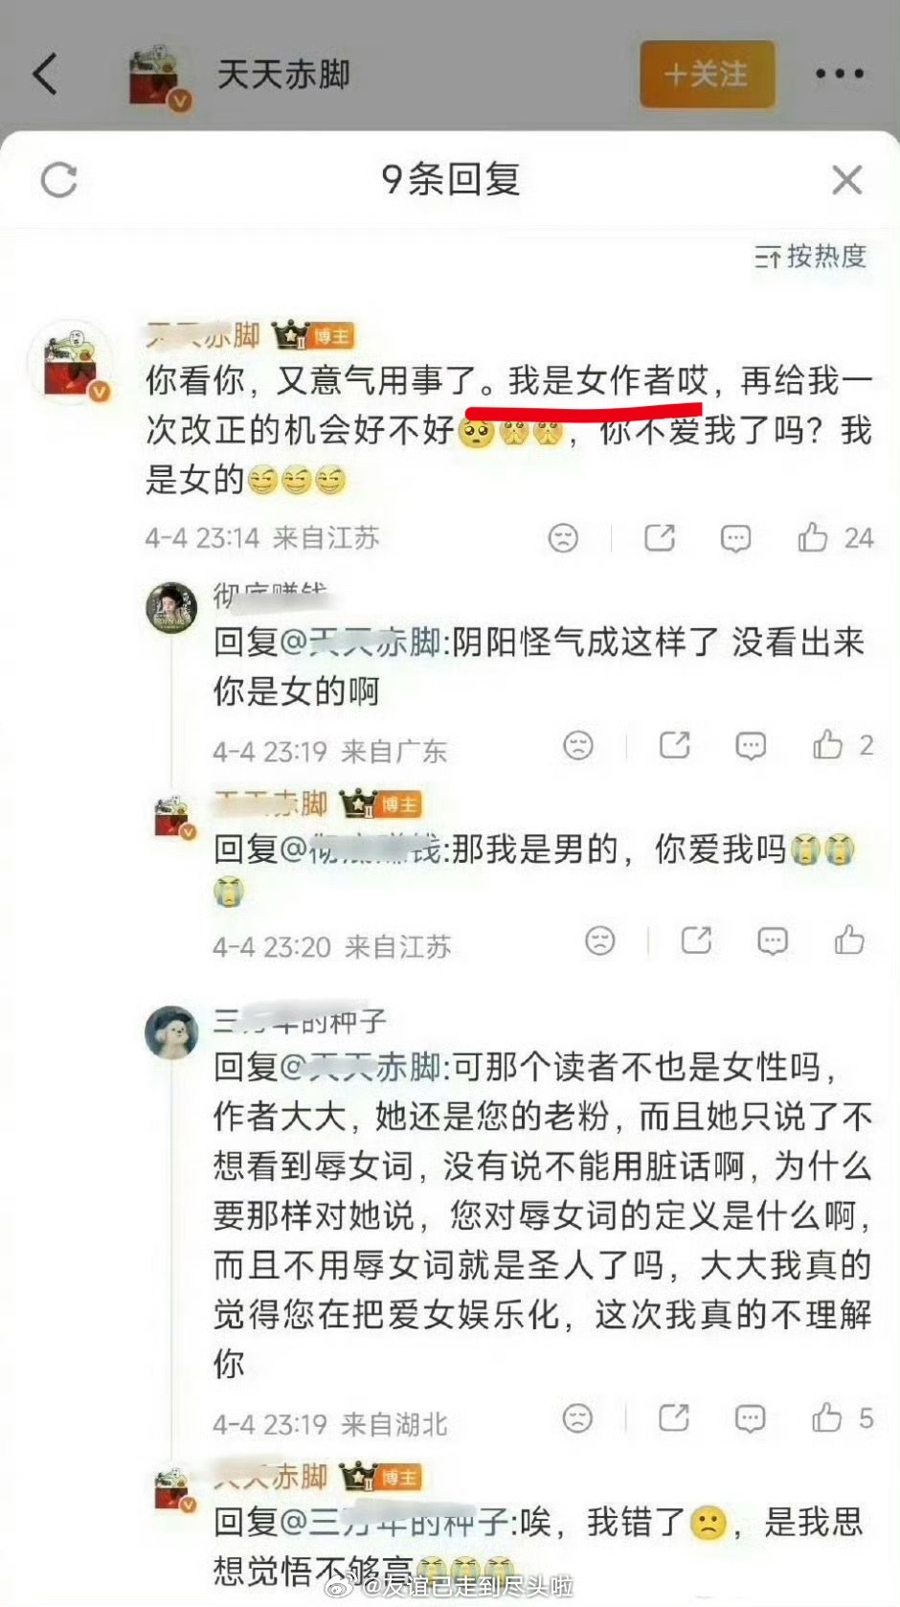Like the 23:20 reply from 江苏

(849, 940)
